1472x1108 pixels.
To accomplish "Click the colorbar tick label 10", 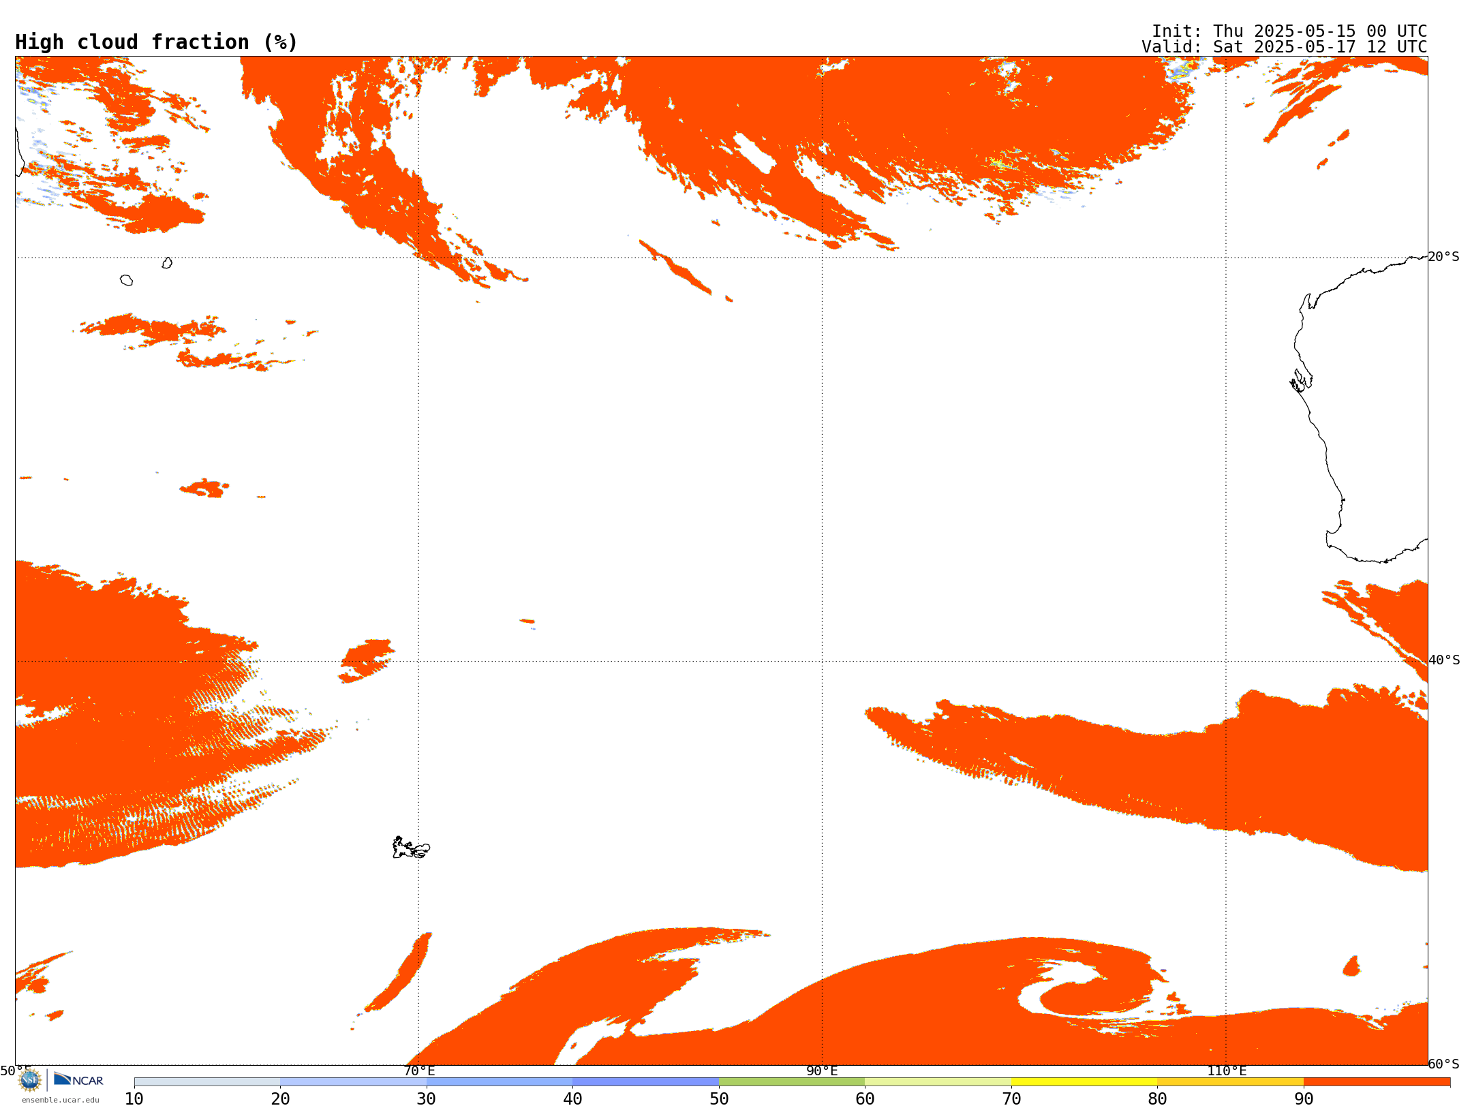I will 134,1099.
